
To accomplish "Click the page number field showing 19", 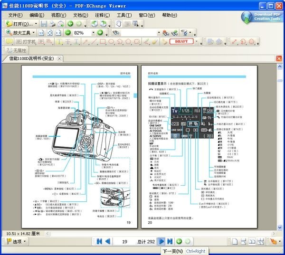I will (x=124, y=242).
